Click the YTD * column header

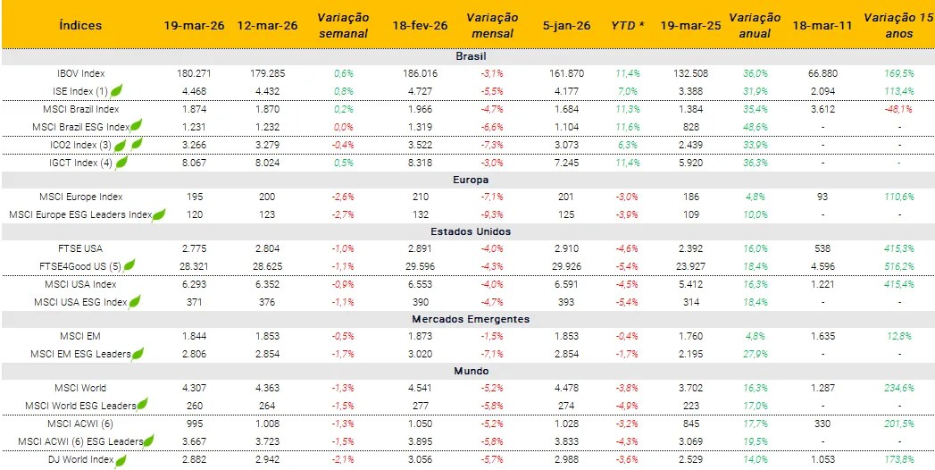629,25
